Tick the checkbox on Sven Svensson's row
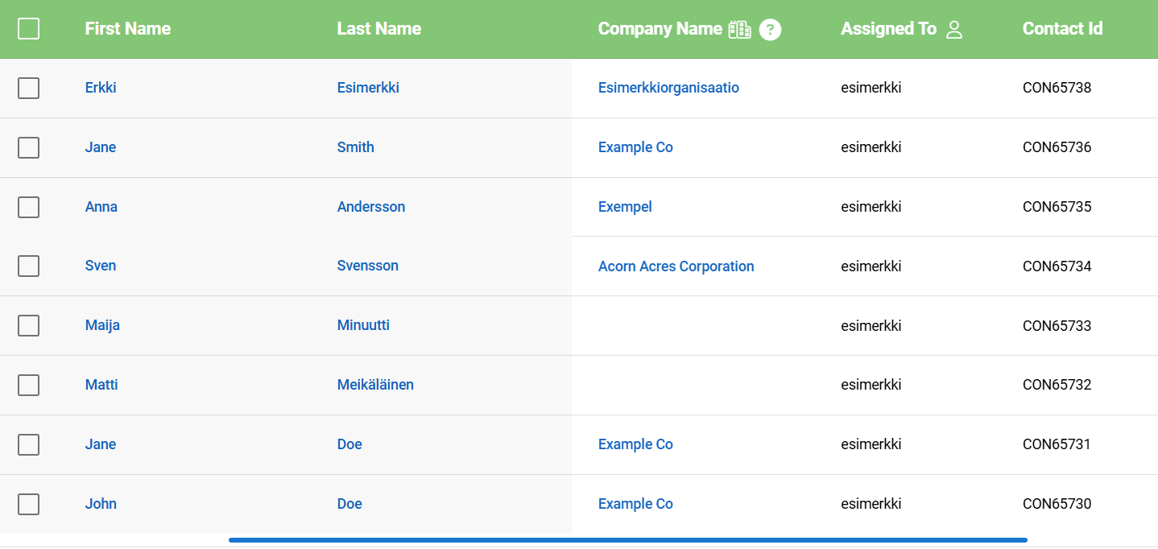The image size is (1158, 549). pos(28,266)
